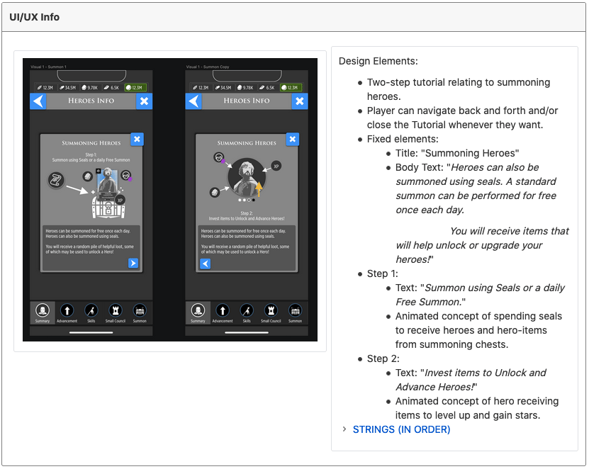
Task: Select Summon tab in right mockup
Action: coord(295,312)
